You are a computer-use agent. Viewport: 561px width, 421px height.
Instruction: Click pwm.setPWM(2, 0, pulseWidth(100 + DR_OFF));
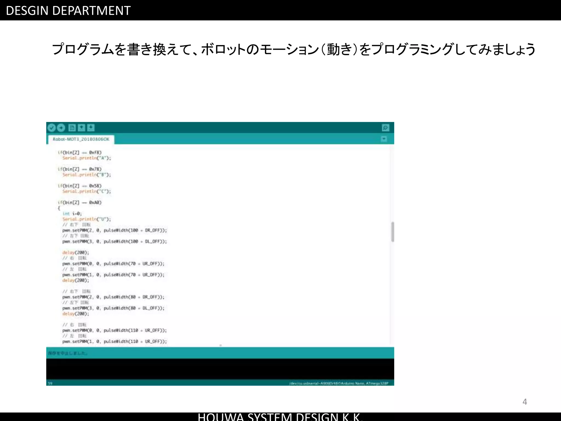[115, 231]
